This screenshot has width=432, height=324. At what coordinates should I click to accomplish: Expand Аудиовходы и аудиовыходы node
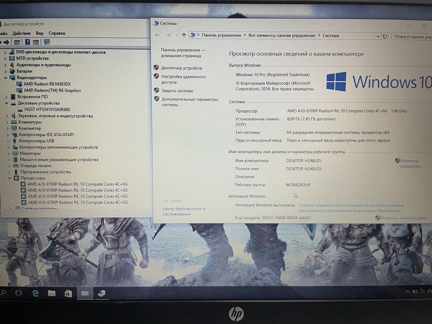5,65
